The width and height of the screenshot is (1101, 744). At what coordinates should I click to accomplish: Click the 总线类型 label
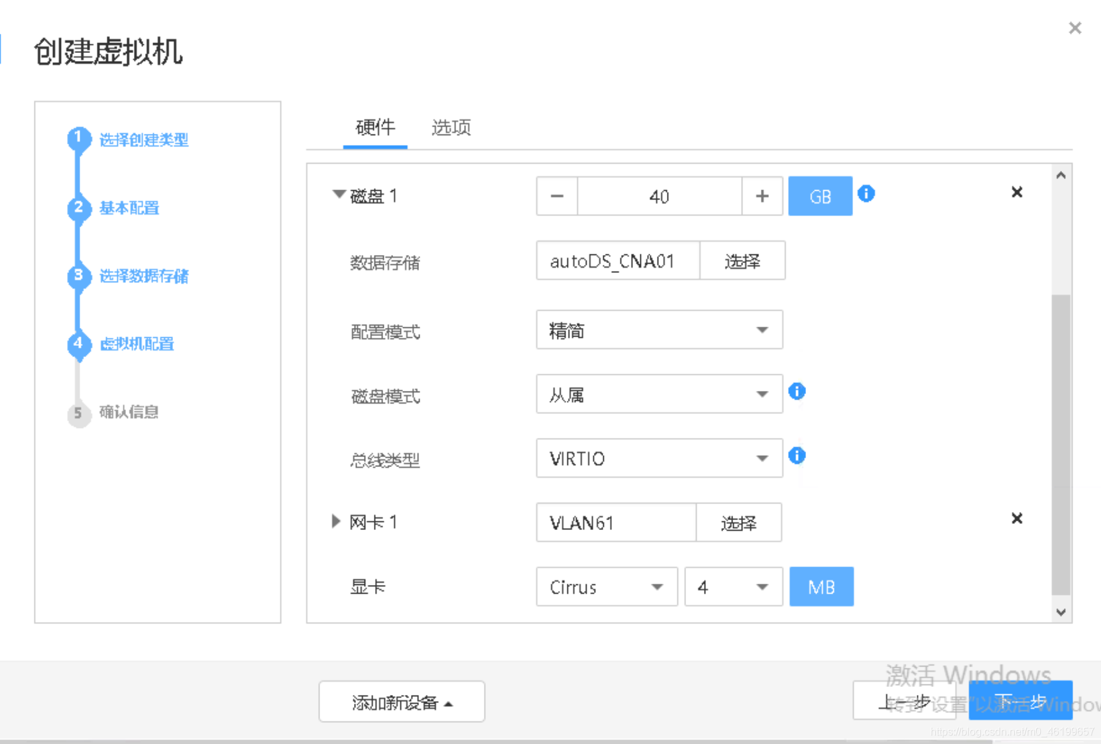click(x=385, y=460)
